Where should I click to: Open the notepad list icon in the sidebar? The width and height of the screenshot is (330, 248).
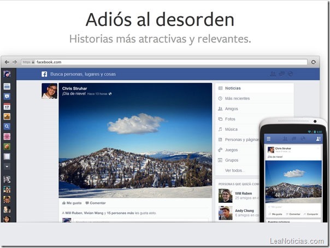point(7,156)
